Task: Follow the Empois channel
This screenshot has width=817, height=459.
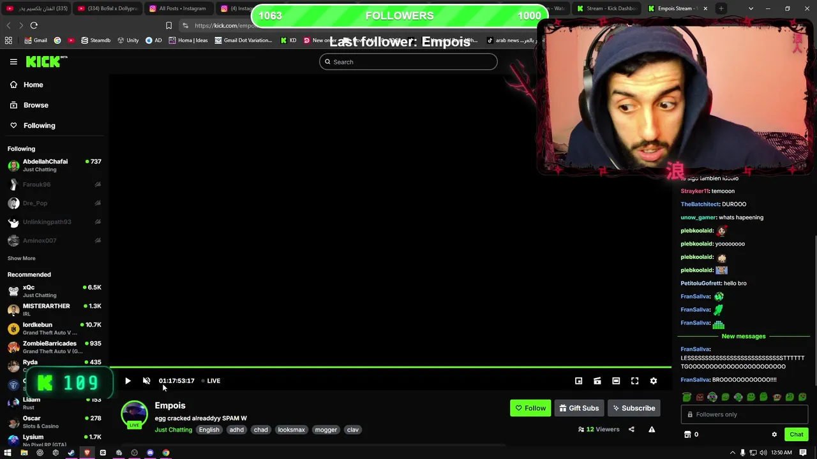Action: click(x=530, y=408)
